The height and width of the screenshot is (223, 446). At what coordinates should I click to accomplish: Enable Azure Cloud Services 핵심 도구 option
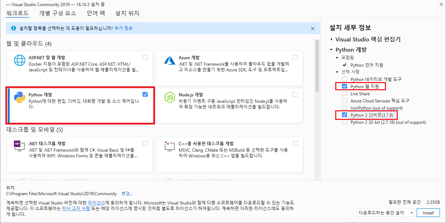[x=345, y=101]
